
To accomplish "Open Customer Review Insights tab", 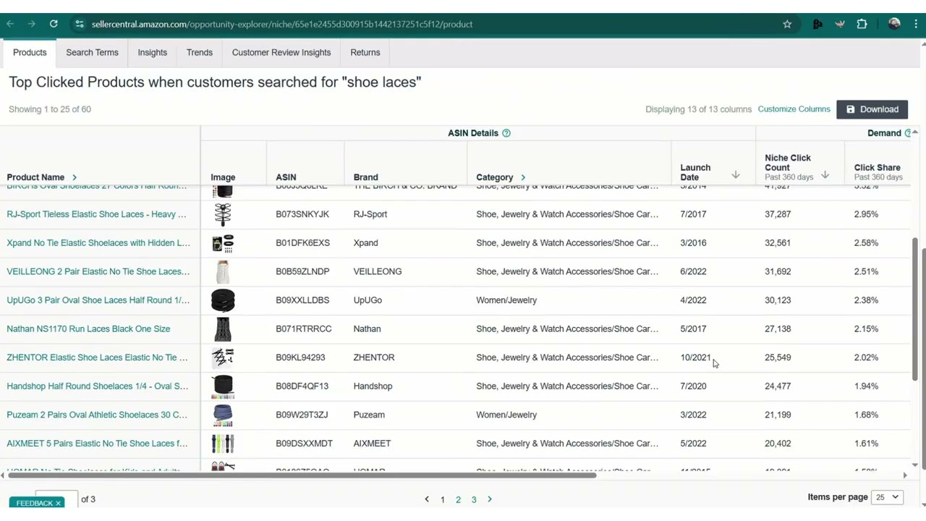I will tap(281, 52).
